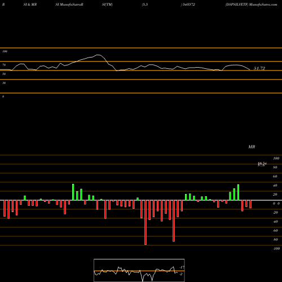Open the mini overview chart thumbnail
This screenshot has height=282, width=282.
[x=139, y=270]
